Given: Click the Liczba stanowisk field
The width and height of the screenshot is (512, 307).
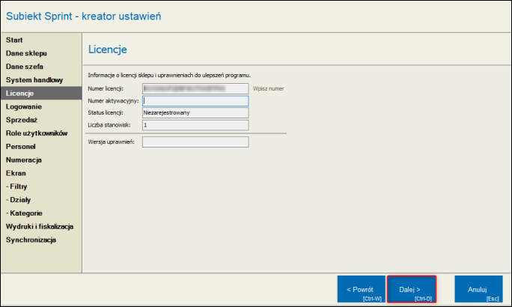Looking at the screenshot, I should tap(195, 125).
